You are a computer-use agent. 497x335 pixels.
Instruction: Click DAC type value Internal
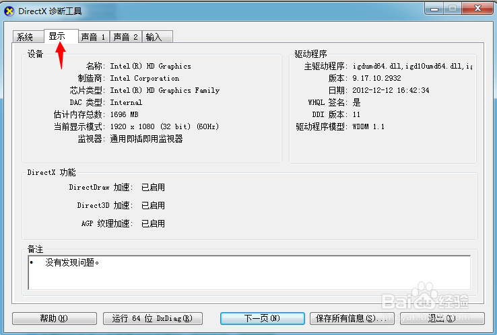click(x=126, y=103)
